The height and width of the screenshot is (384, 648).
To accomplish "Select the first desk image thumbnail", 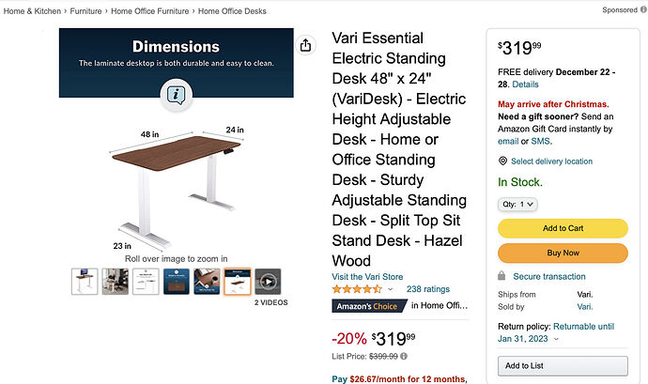I will [x=84, y=281].
